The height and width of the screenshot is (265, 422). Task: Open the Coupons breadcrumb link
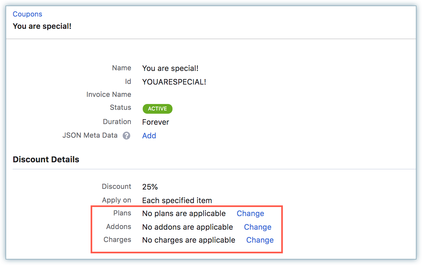click(28, 14)
